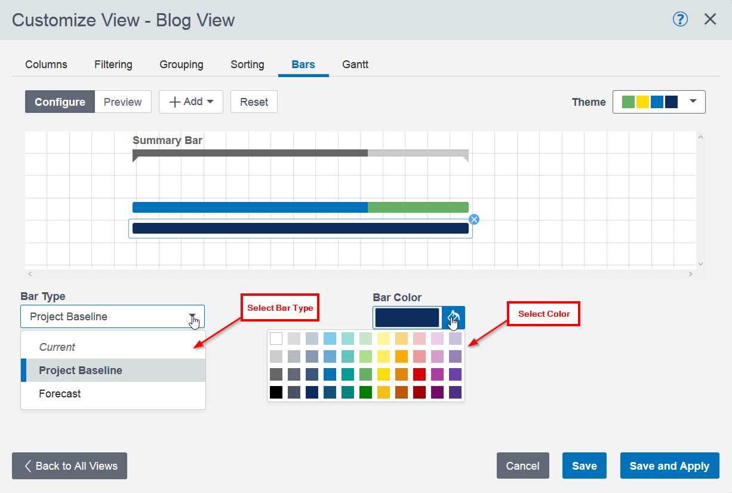Switch to the Gantt tab
Image resolution: width=732 pixels, height=493 pixels.
pos(355,65)
